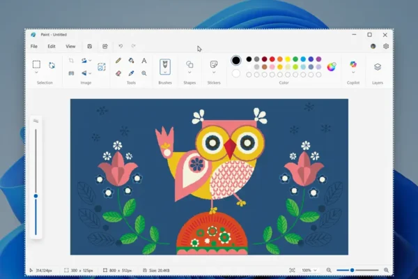Click the Rotate image icon
This screenshot has width=418, height=279.
pyautogui.click(x=84, y=61)
